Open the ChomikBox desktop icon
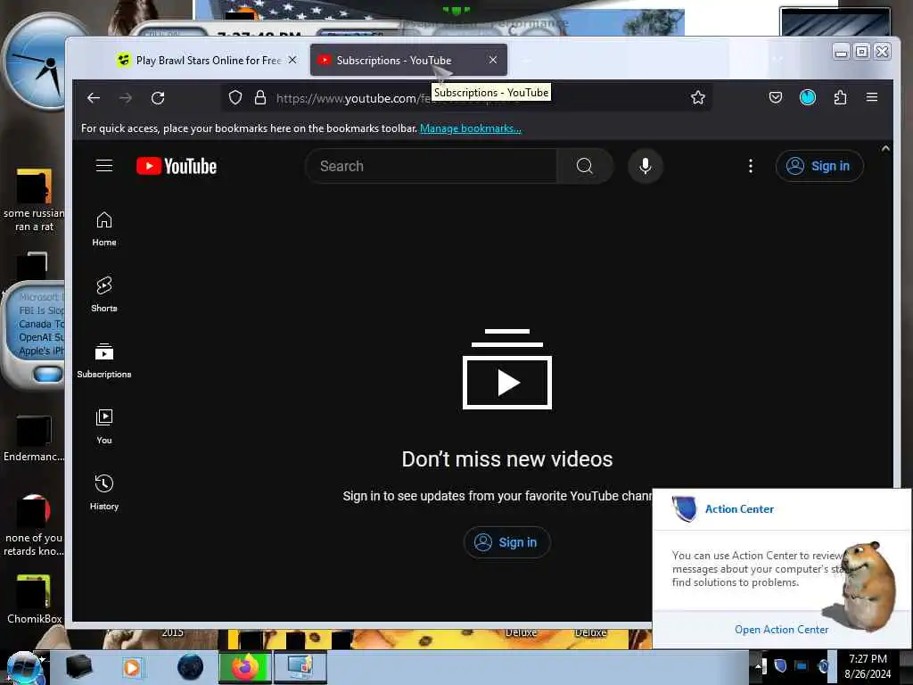The height and width of the screenshot is (685, 913). [34, 599]
